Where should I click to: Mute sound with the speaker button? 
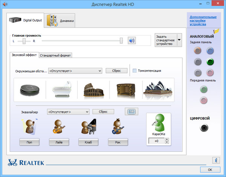click(x=131, y=41)
